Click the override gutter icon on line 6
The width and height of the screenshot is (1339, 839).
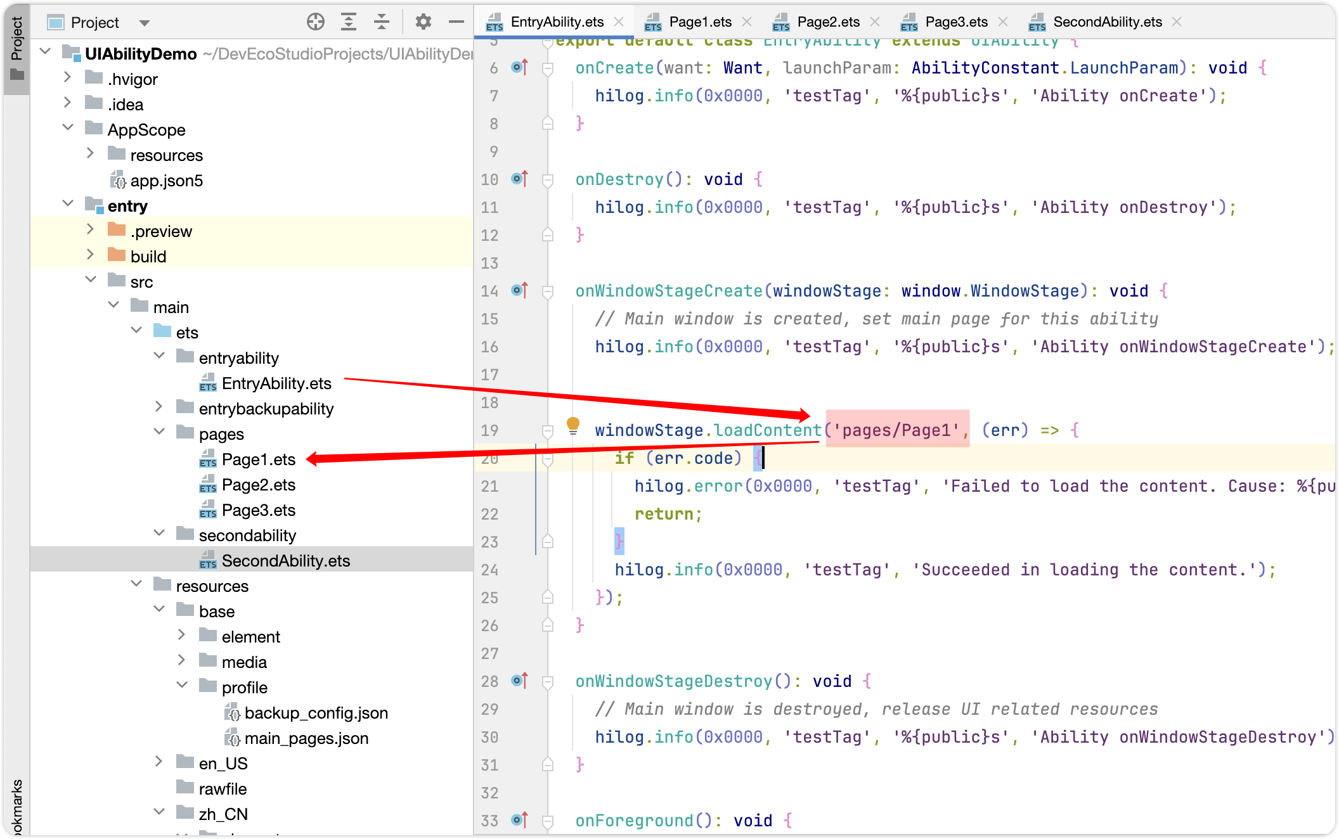(519, 67)
